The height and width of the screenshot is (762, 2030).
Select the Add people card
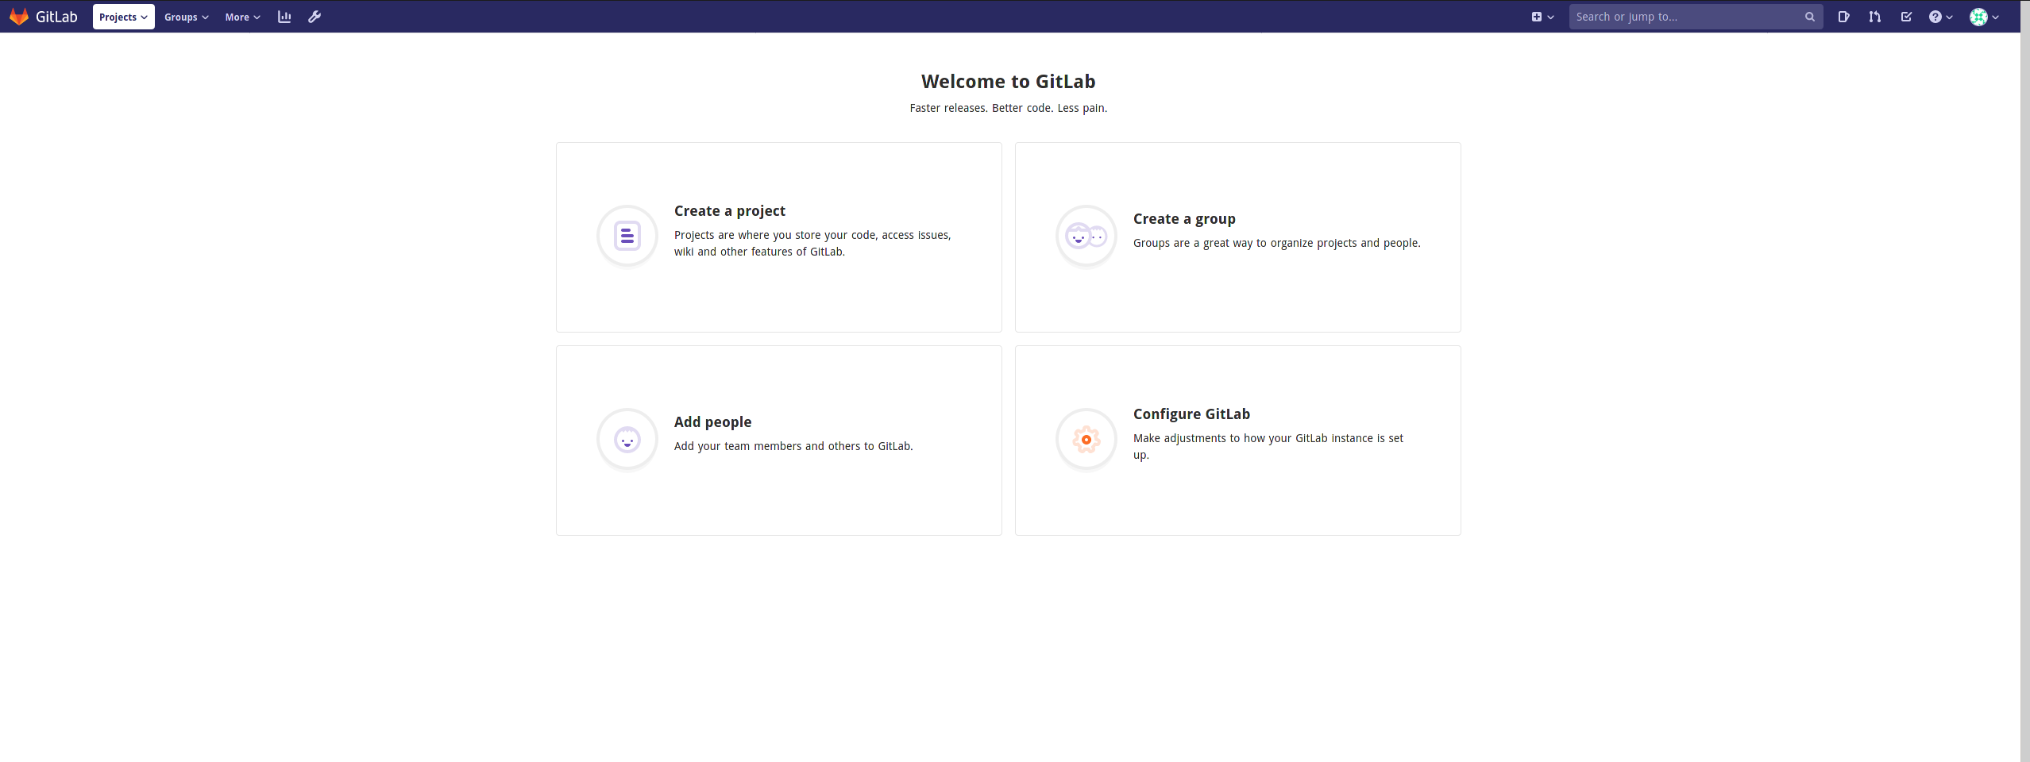pos(778,440)
